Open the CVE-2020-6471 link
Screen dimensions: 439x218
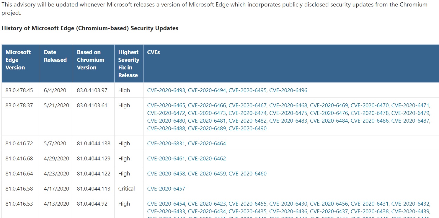(x=410, y=105)
